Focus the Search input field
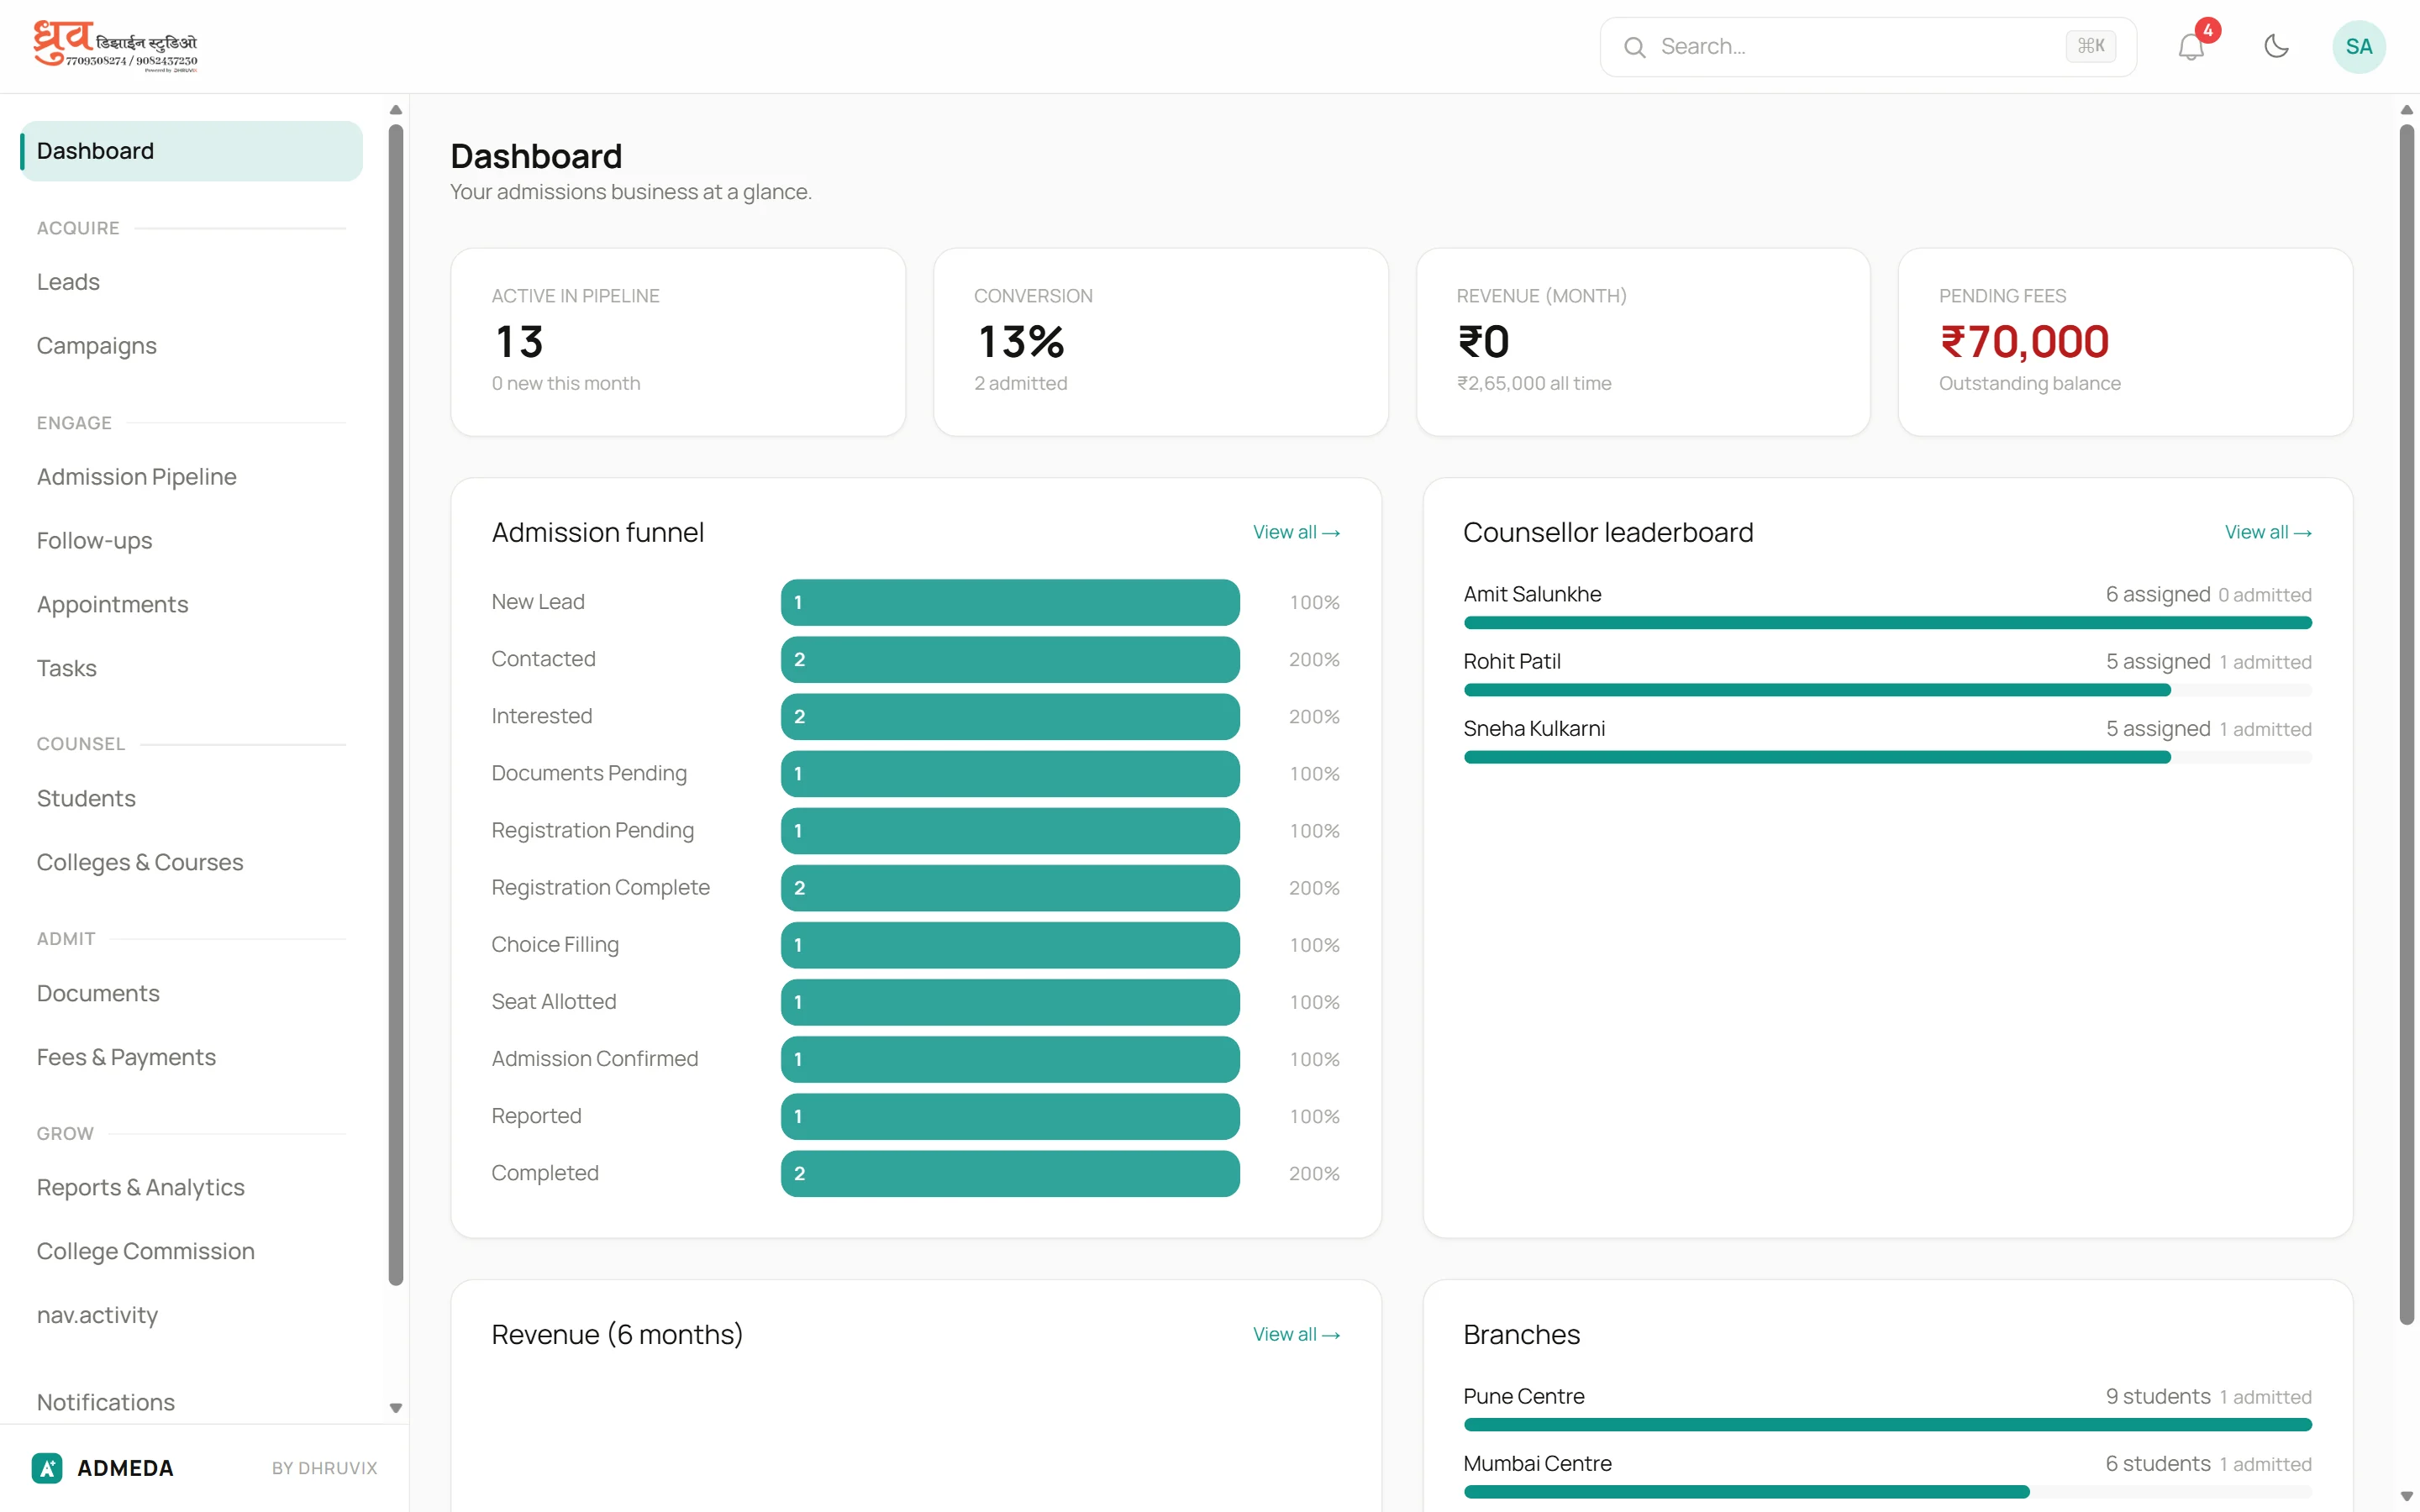Image resolution: width=2420 pixels, height=1512 pixels. coord(1868,47)
